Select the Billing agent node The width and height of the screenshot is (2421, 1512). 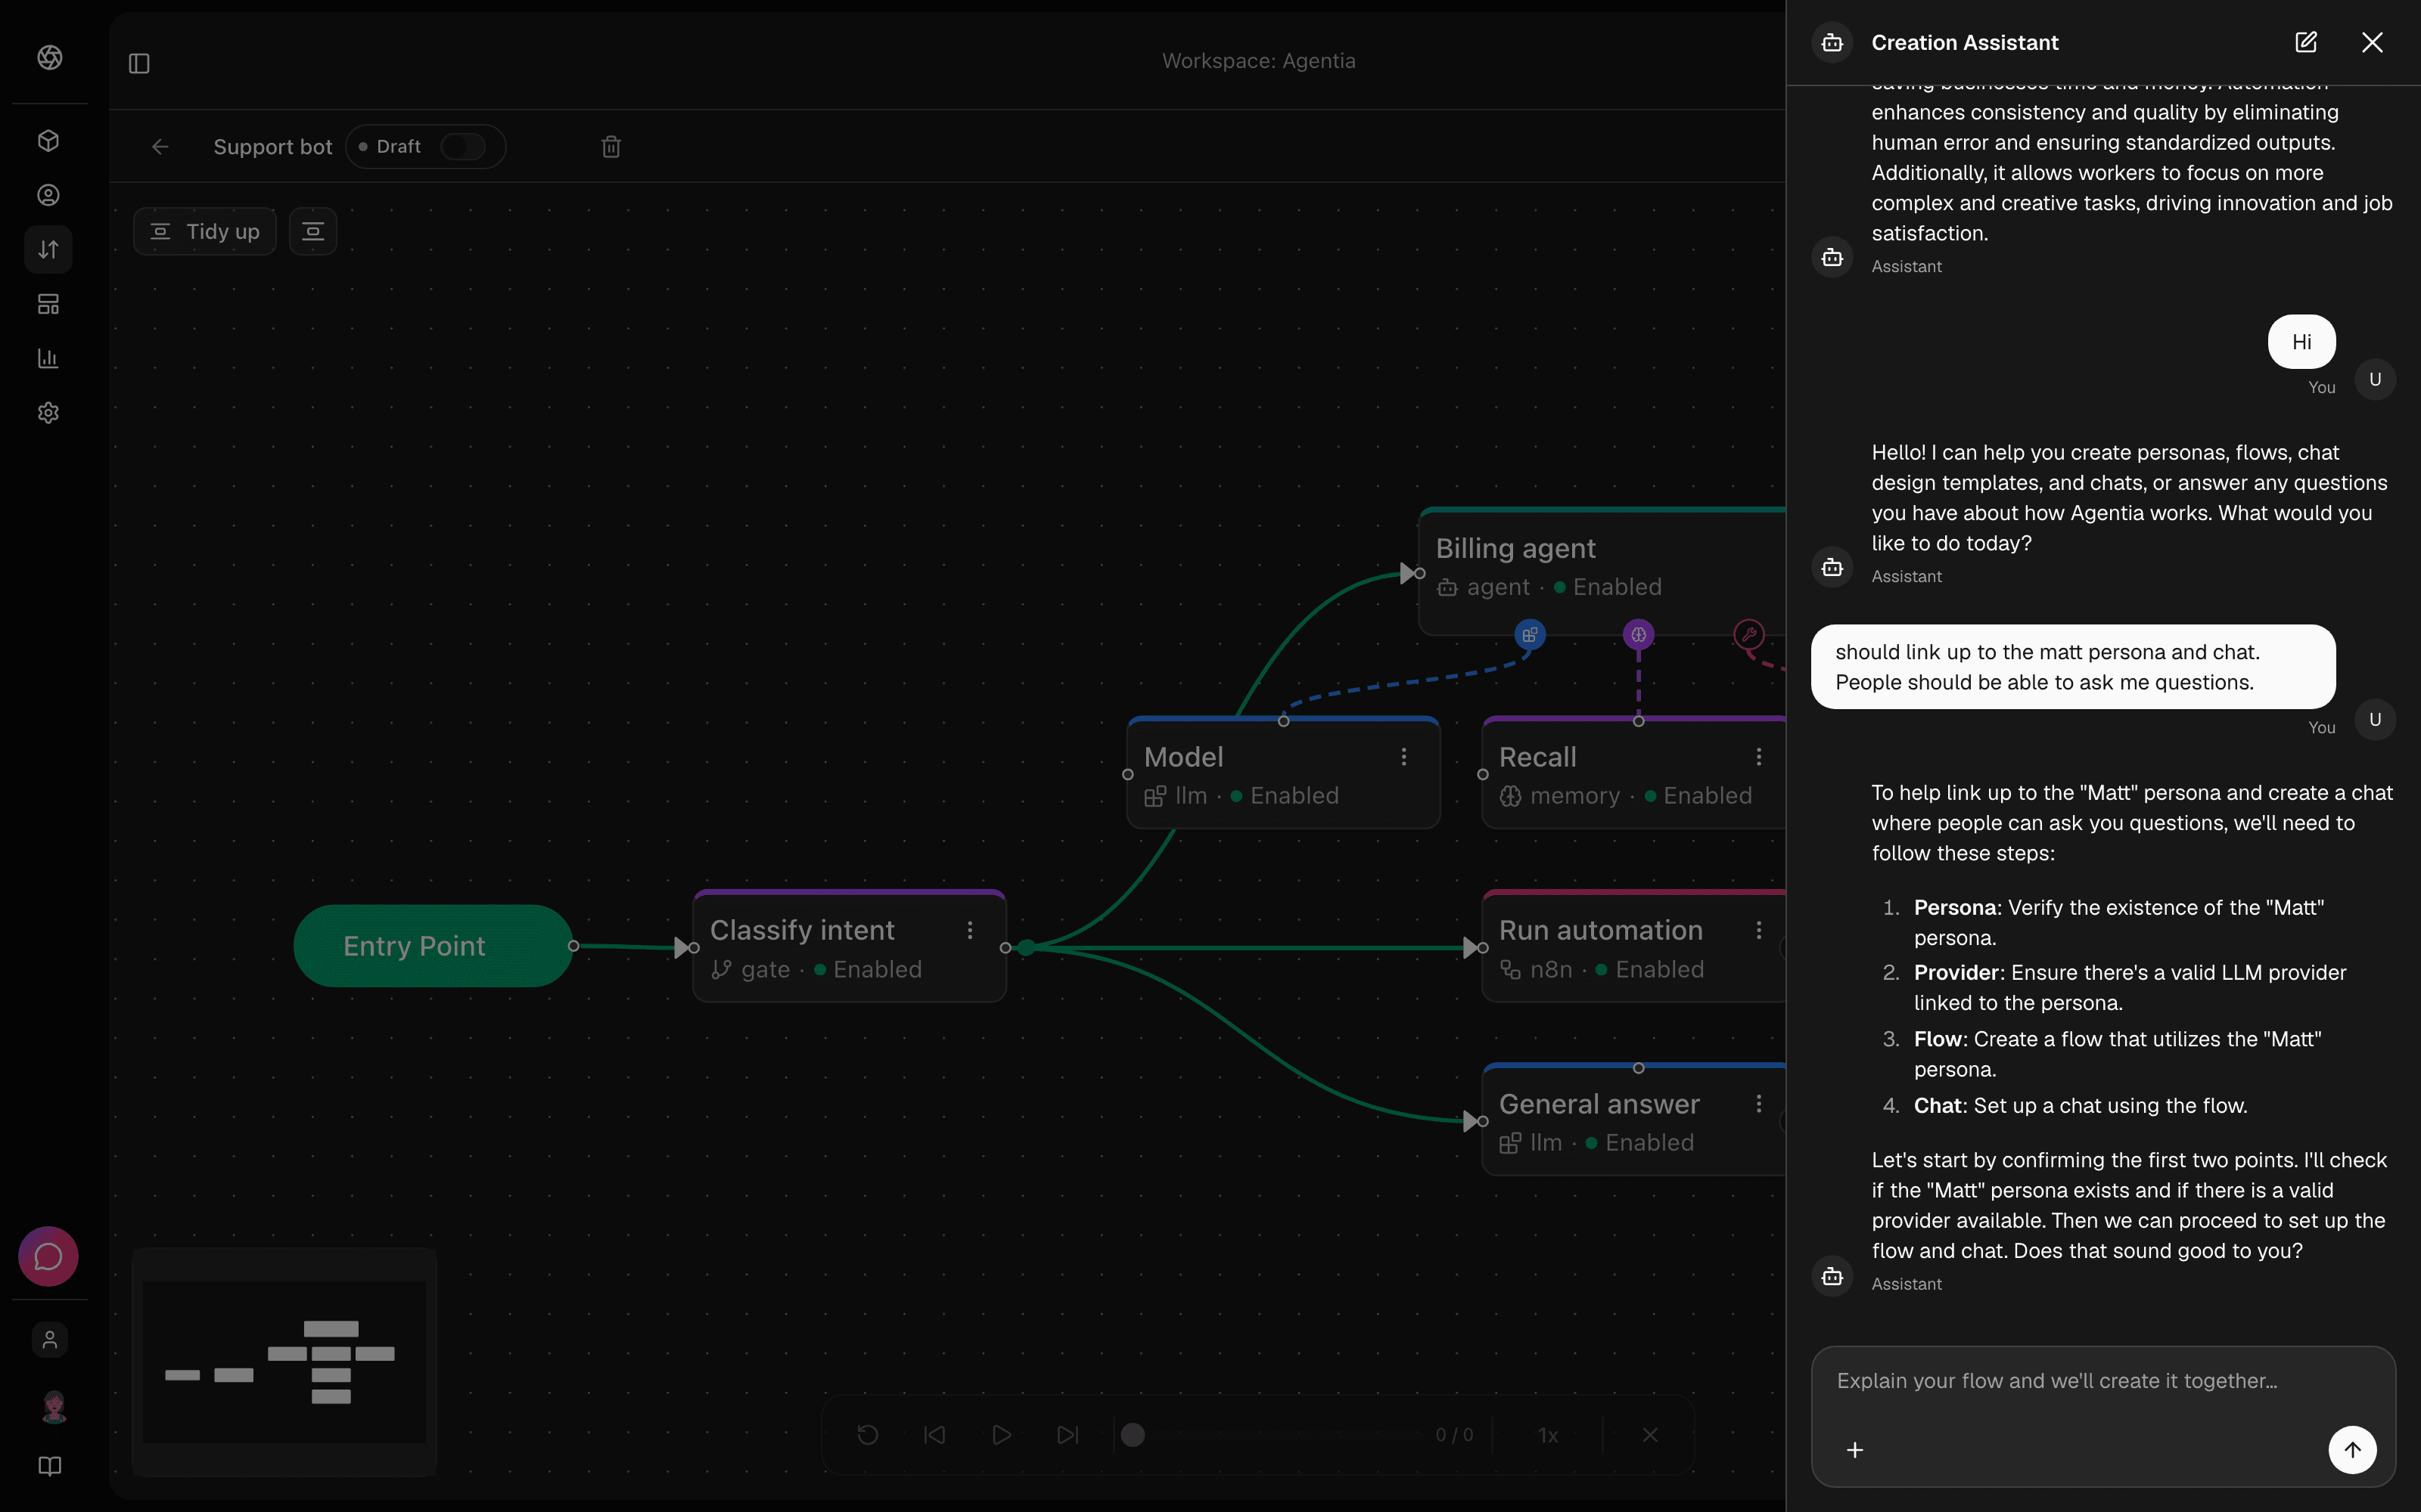[x=1602, y=571]
